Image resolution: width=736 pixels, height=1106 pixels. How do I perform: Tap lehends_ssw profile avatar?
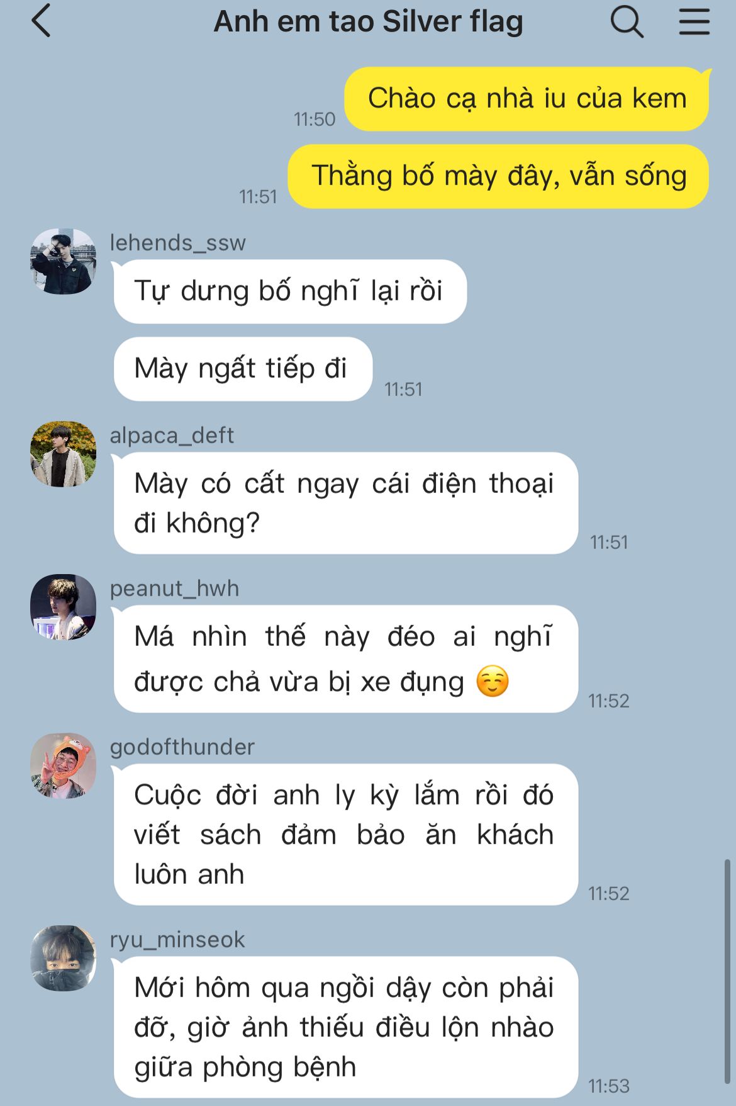point(64,261)
